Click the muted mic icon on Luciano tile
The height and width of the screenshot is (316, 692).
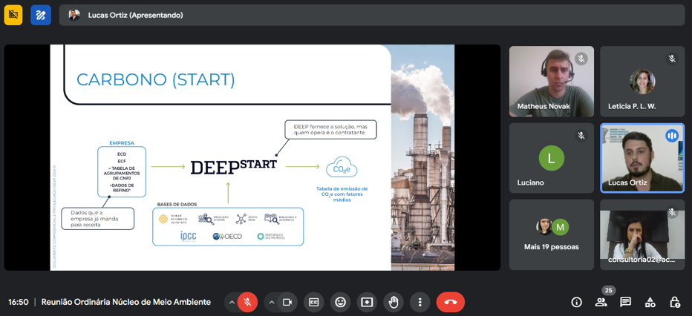coord(581,136)
